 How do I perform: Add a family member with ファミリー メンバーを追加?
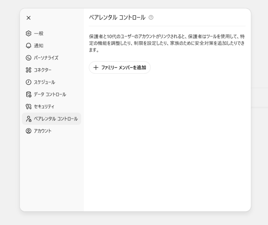[119, 67]
